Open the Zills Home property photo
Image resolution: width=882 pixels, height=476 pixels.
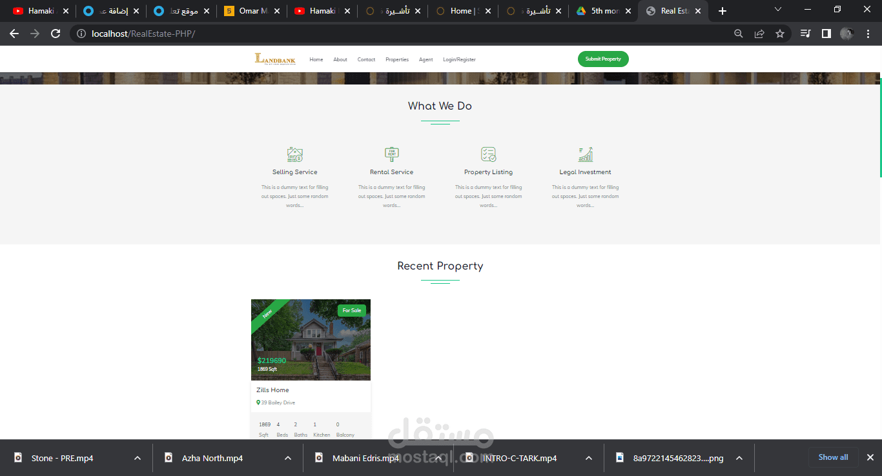click(x=311, y=340)
